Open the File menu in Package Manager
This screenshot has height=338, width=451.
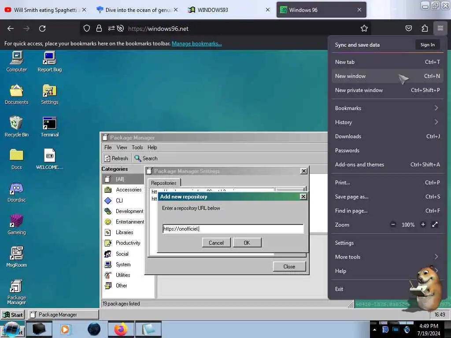tap(108, 147)
